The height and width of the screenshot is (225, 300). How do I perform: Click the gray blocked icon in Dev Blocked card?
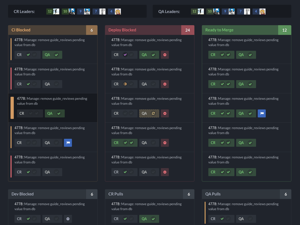(68, 219)
